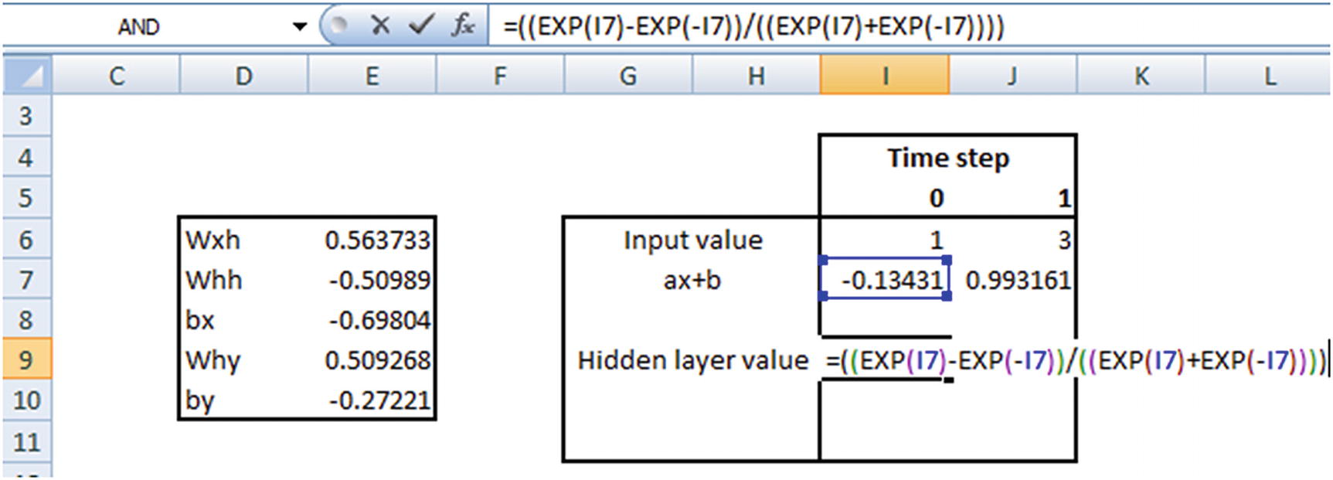The height and width of the screenshot is (480, 1333).
Task: Select row 8 header
Action: coord(26,320)
